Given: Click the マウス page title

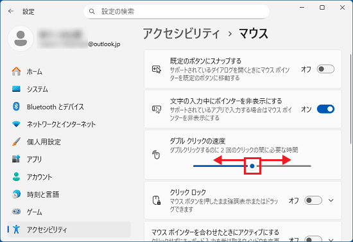Looking at the screenshot, I should pos(254,34).
